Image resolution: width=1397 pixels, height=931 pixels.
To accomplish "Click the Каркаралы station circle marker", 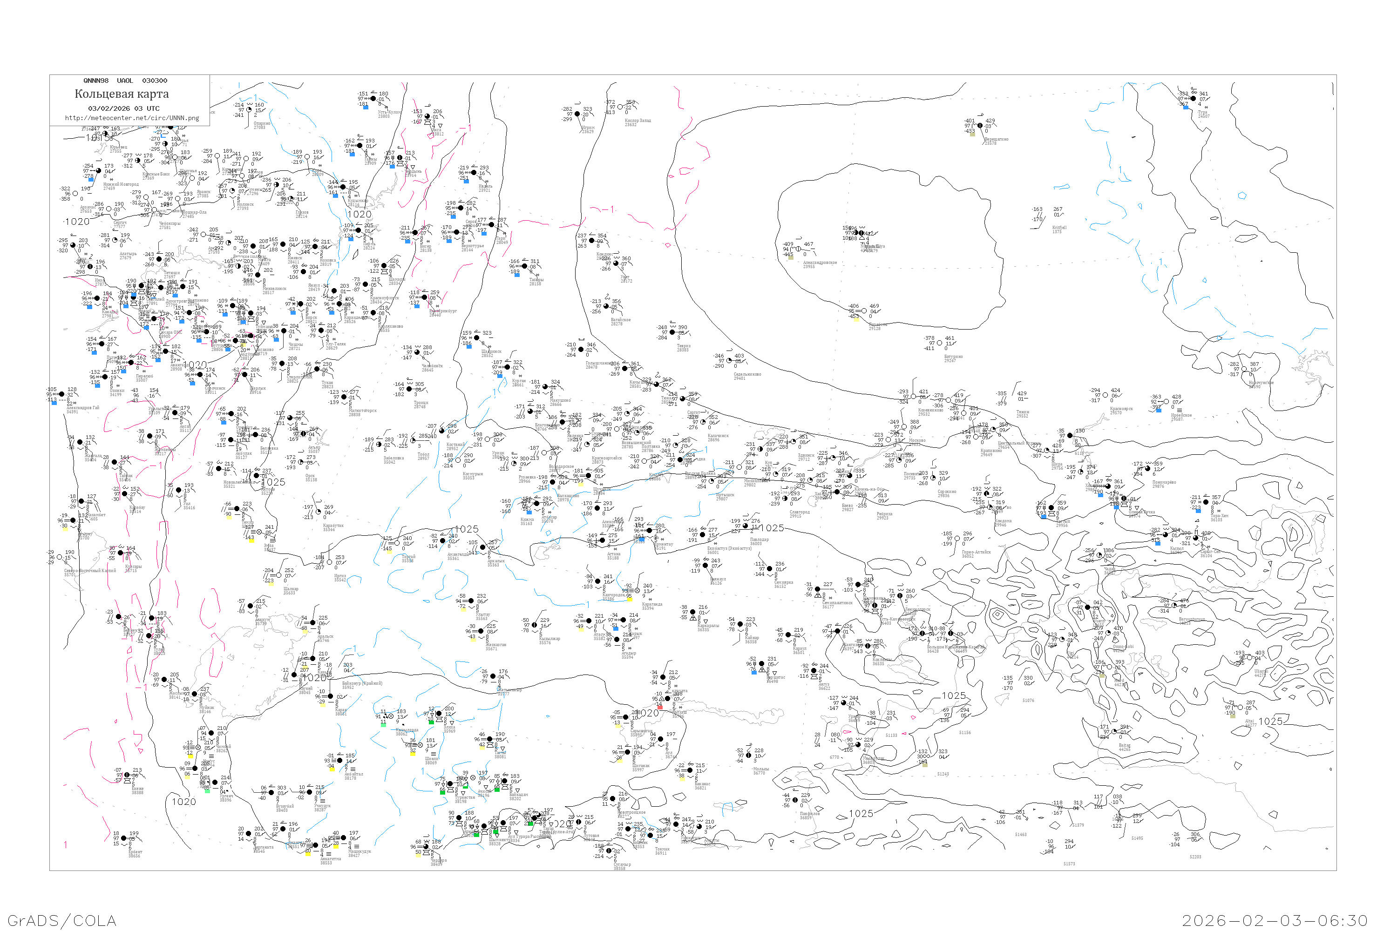I will pos(692,612).
